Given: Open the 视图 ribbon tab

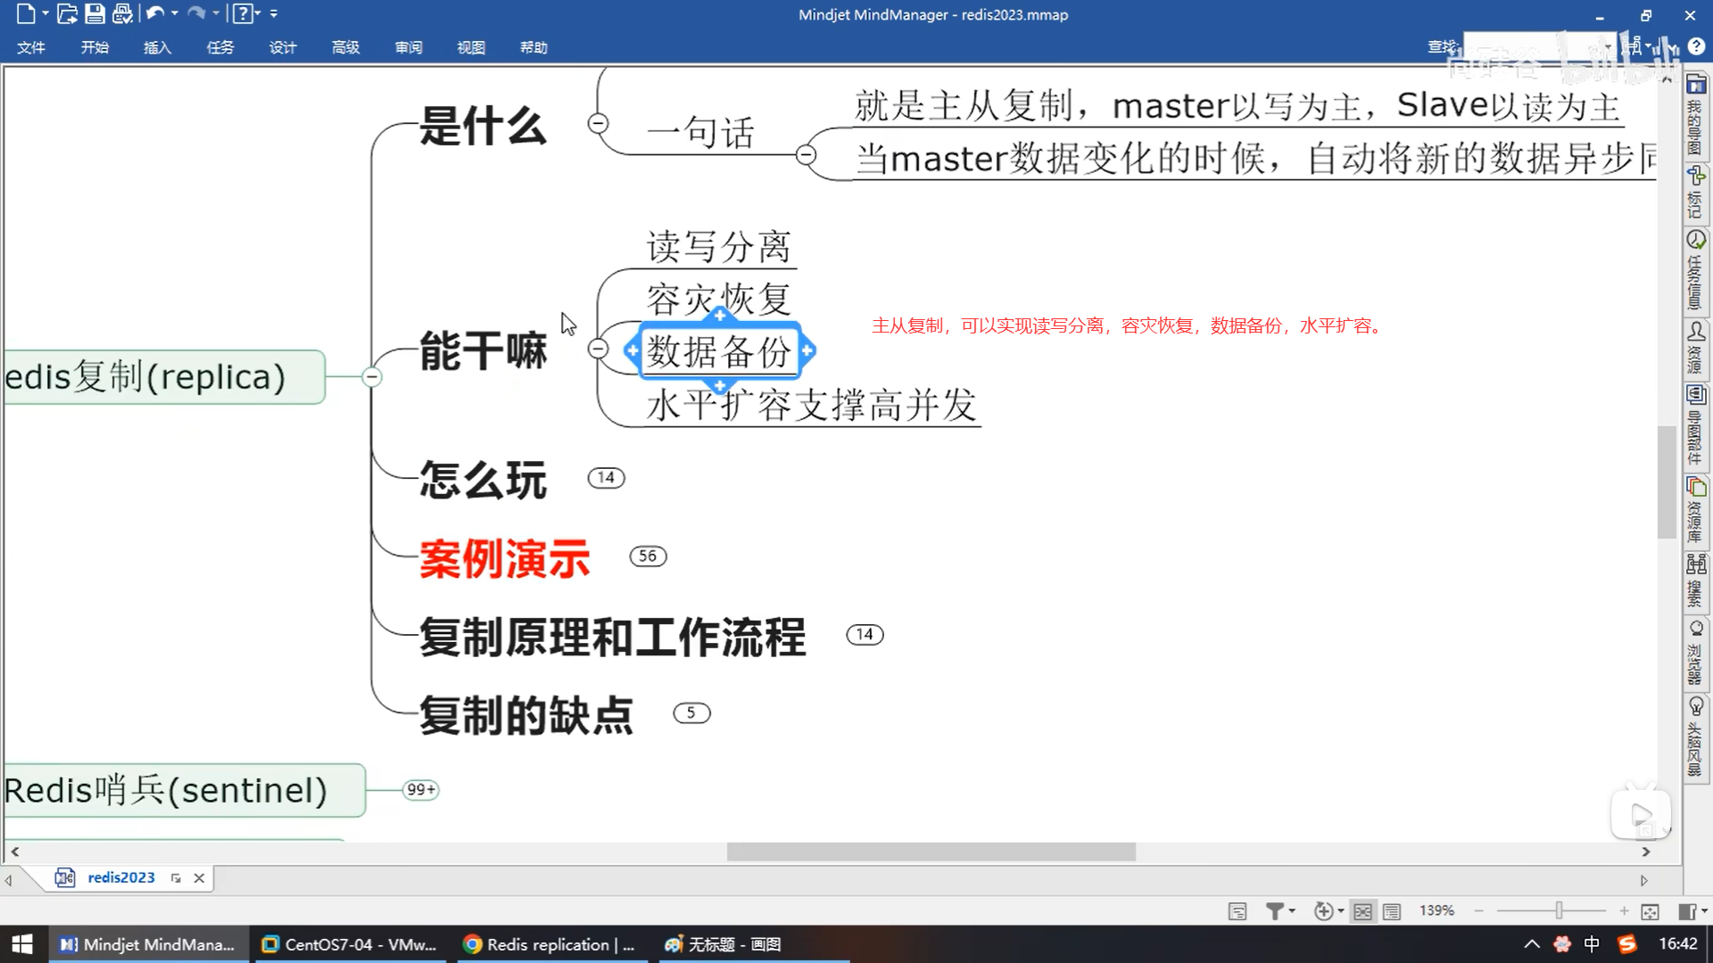Looking at the screenshot, I should coord(470,47).
